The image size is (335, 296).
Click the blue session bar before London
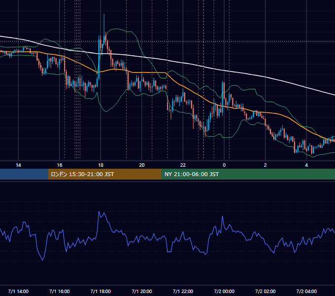[24, 174]
